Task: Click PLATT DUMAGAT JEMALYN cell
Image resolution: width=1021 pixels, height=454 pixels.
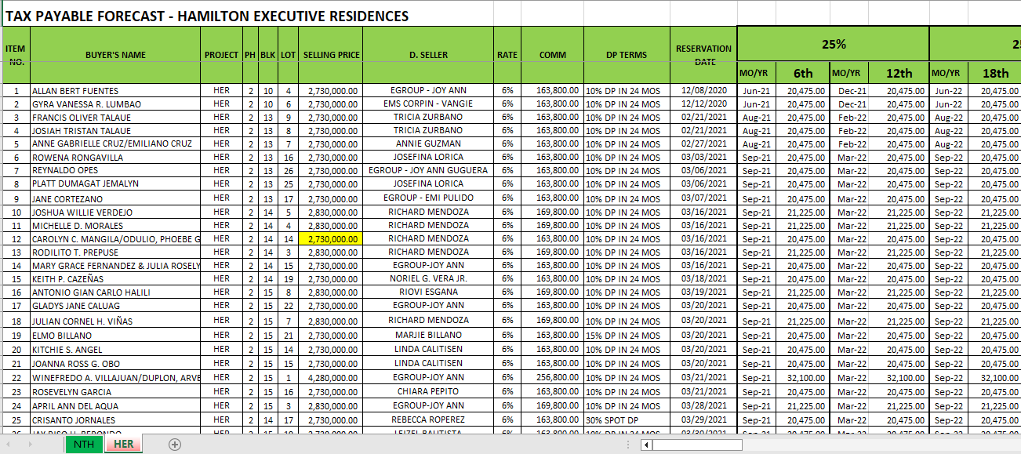Action: (115, 184)
